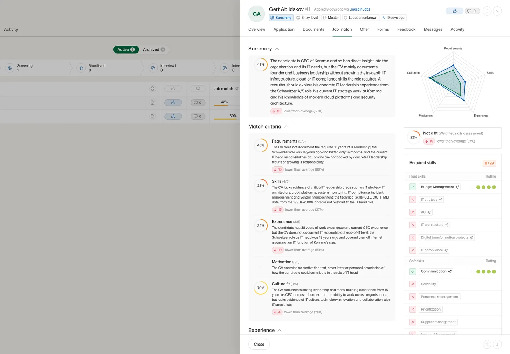Switch to the Overview tab

[x=257, y=29]
